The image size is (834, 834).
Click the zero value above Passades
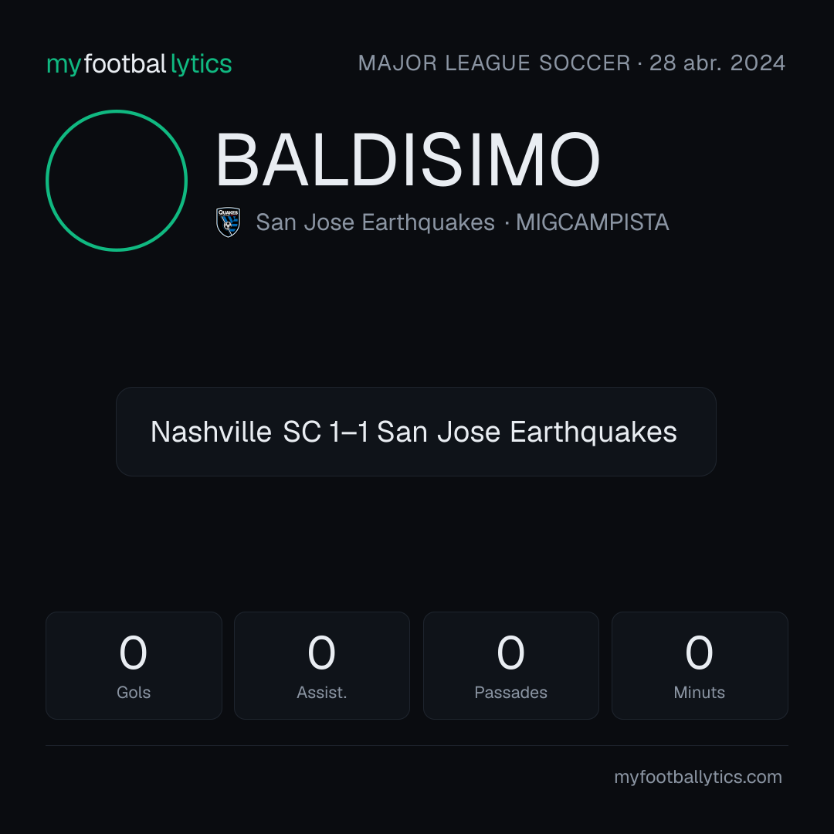[x=510, y=653]
